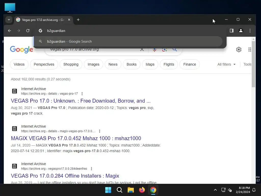Image resolution: width=261 pixels, height=196 pixels.
Task: Open Windows taskbar search
Action: tap(119, 190)
